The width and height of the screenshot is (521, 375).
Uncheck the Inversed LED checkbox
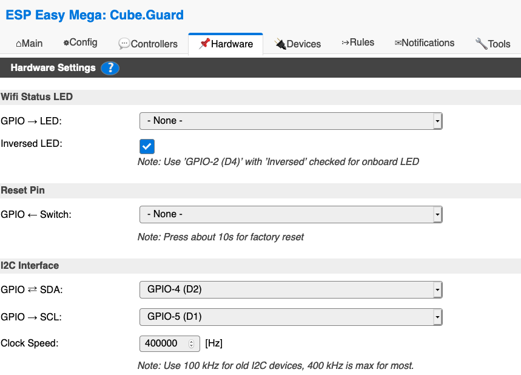coord(147,146)
